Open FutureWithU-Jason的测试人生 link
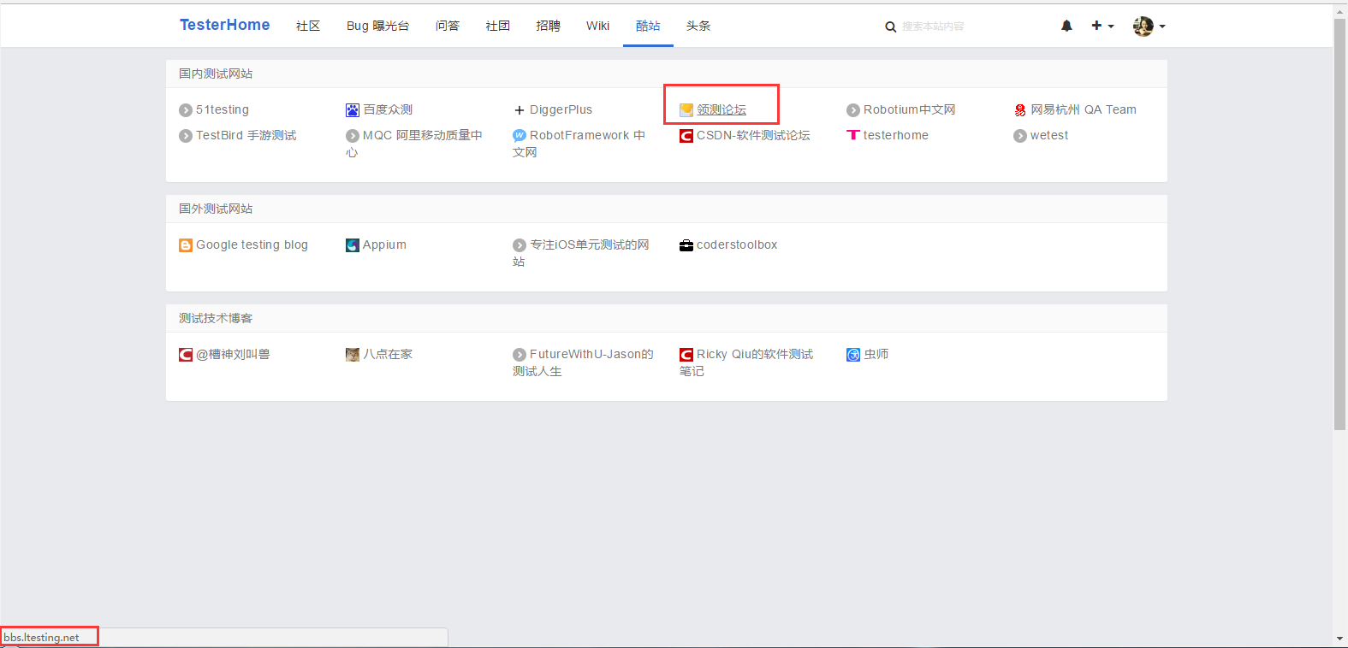 coord(583,362)
